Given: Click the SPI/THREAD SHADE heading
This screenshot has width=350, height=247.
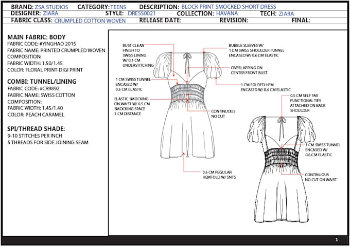Looking at the screenshot, I should 36,129.
